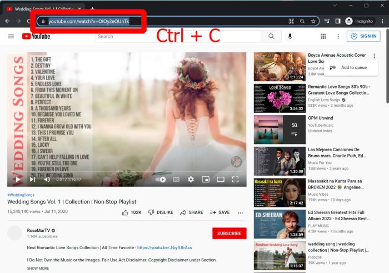Start voice search with microphone icon
The image size is (389, 273).
[290, 36]
